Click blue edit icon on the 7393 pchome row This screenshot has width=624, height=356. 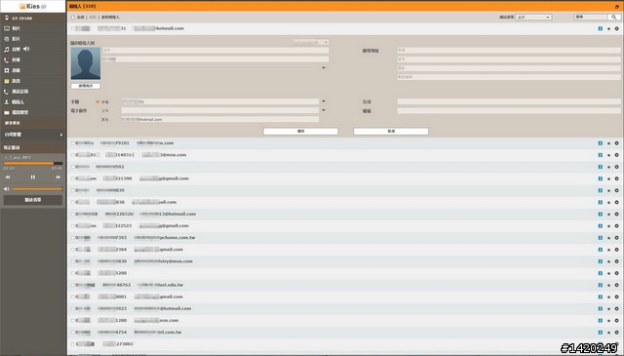pyautogui.click(x=601, y=238)
